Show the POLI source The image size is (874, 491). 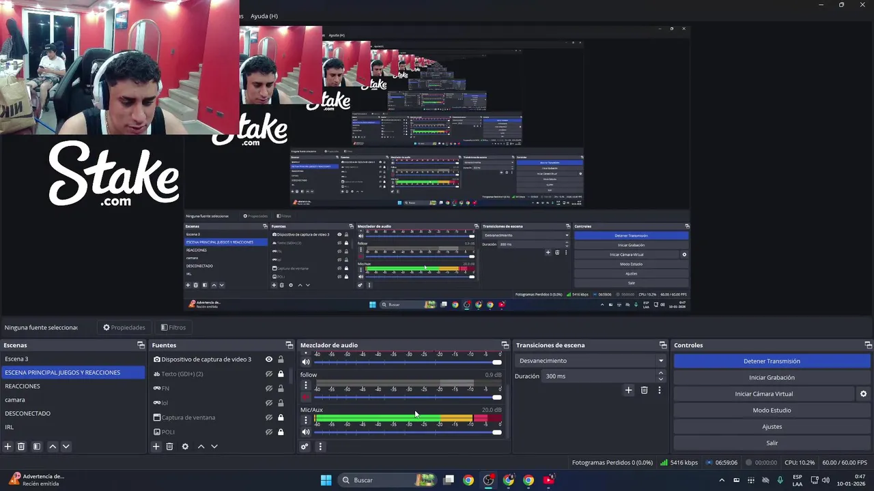(x=269, y=432)
